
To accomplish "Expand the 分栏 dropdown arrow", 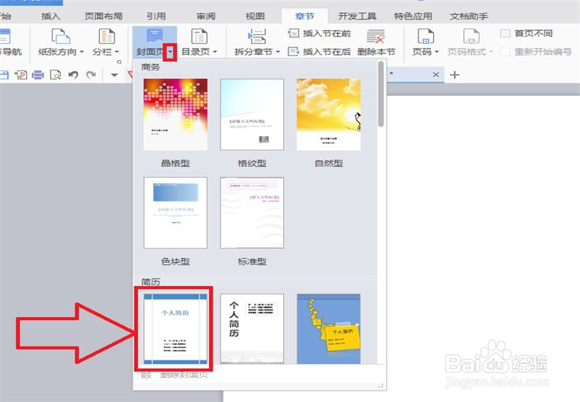I will pyautogui.click(x=117, y=52).
